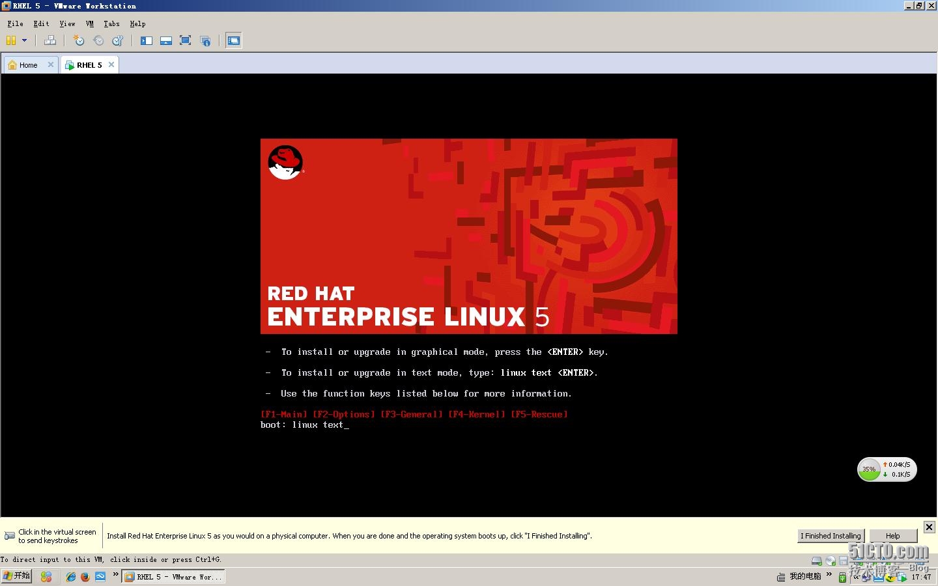Click the Help button in install bar

[x=893, y=536]
